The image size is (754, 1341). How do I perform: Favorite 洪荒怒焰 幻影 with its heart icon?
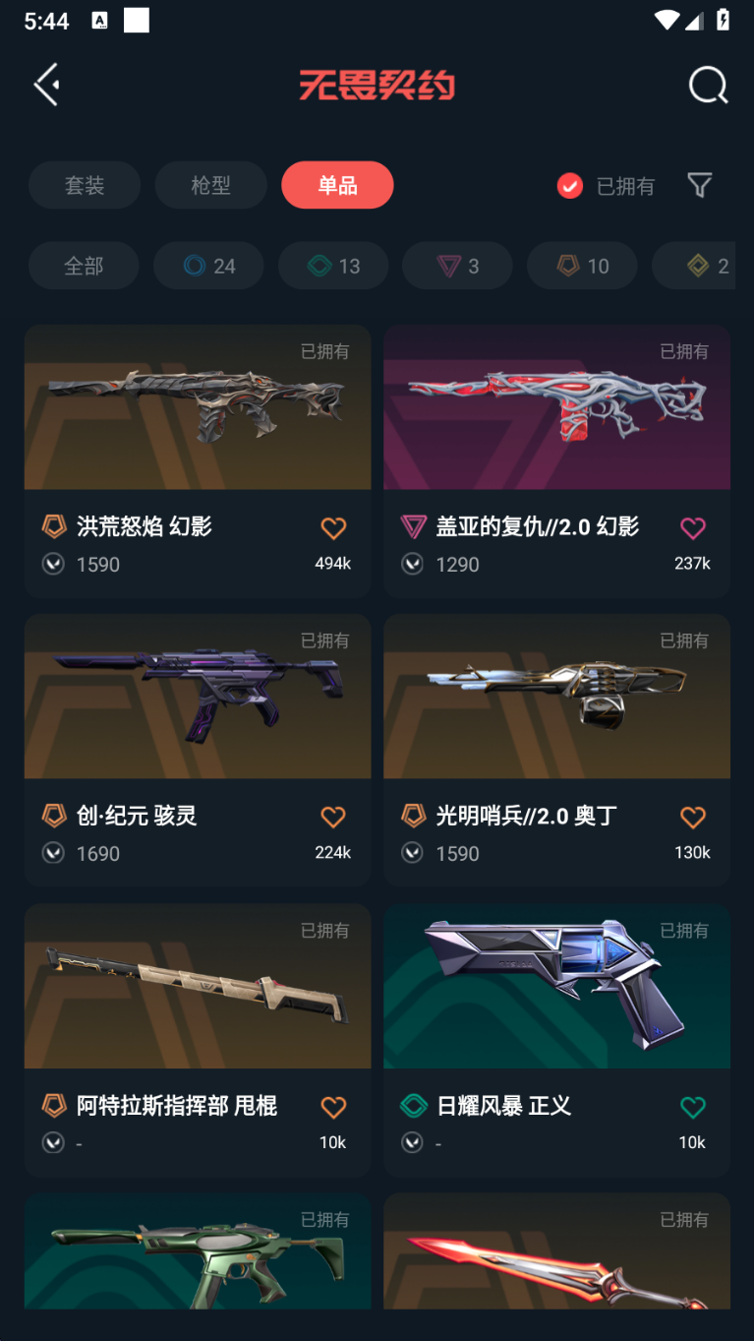pyautogui.click(x=333, y=528)
